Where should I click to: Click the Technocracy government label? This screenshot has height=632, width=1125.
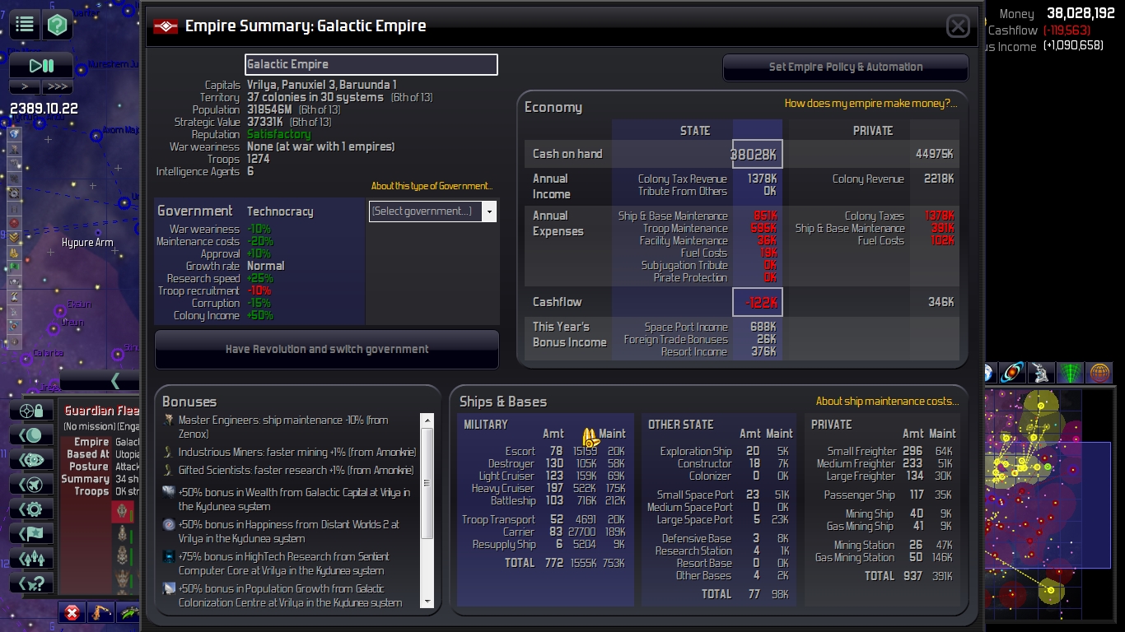(280, 211)
